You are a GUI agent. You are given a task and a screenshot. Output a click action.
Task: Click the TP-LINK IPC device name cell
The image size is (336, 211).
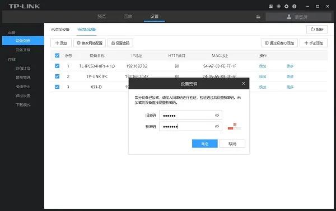pos(97,76)
